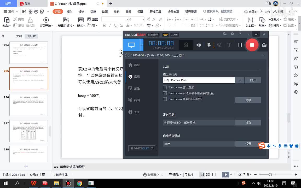Select Bandicam screen recording mode monitor icon
This screenshot has height=188, width=301.
pos(131,45)
